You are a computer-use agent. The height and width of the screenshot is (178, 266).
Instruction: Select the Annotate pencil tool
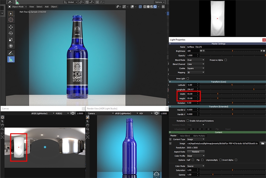click(11, 53)
